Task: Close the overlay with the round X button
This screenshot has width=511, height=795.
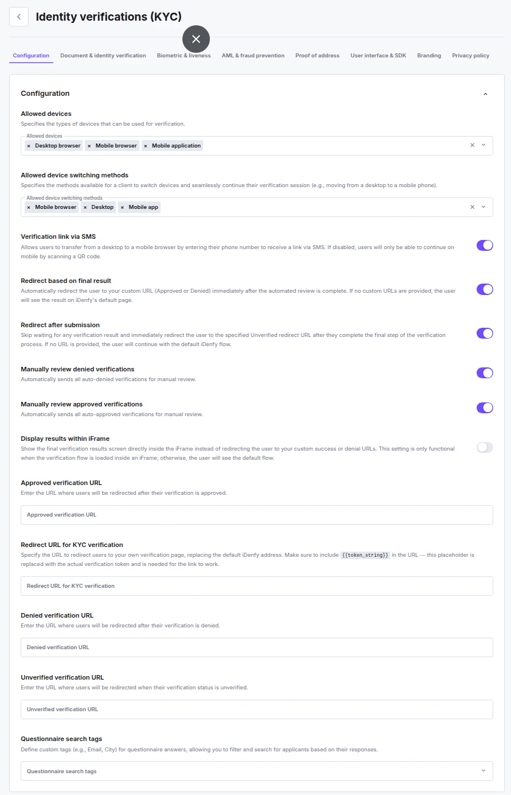Action: click(196, 39)
